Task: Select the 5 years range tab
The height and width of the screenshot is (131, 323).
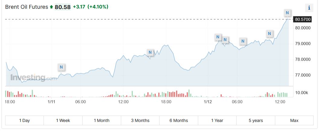Action: click(256, 120)
